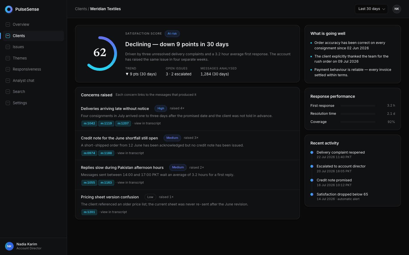Click Medium badge on credit note concern
This screenshot has width=409, height=255.
[172, 138]
